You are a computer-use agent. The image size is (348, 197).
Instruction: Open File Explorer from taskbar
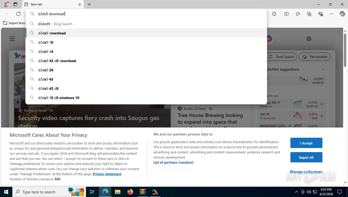tap(117, 192)
